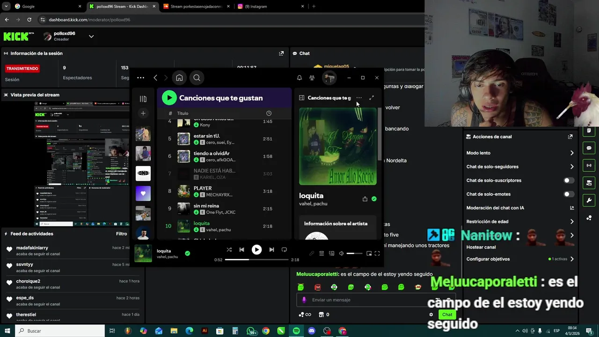This screenshot has height=337, width=599.
Task: Sort by the duration clock column header
Action: click(x=269, y=113)
